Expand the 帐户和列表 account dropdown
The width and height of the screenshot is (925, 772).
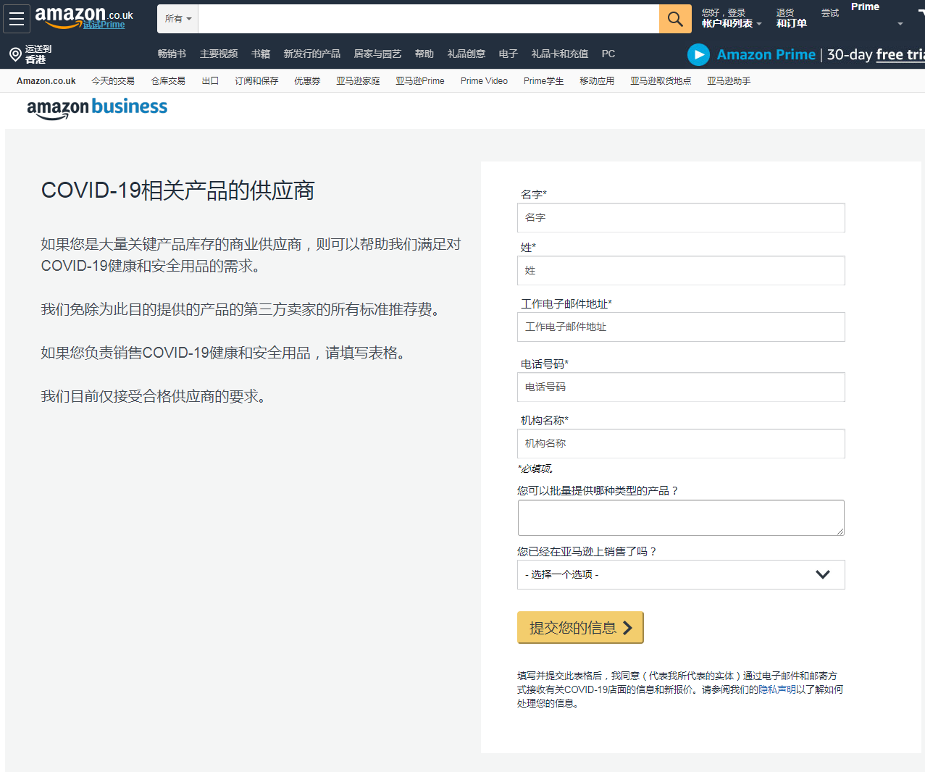(732, 23)
